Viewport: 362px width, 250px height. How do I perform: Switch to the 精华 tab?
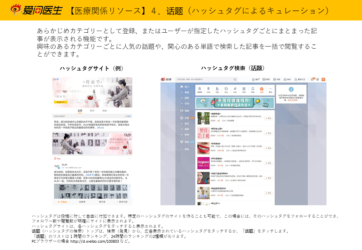click(92, 110)
